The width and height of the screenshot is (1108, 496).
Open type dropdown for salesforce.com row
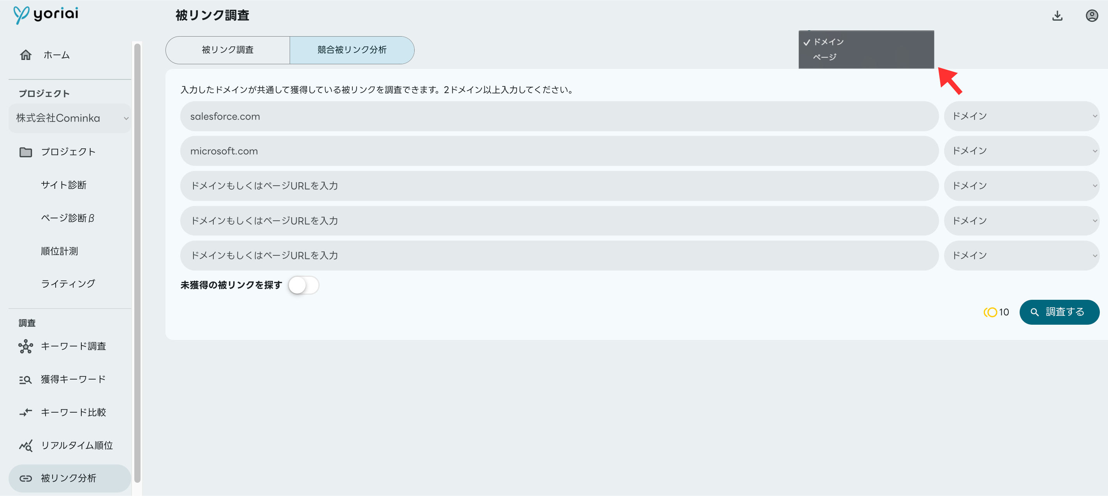point(1022,116)
